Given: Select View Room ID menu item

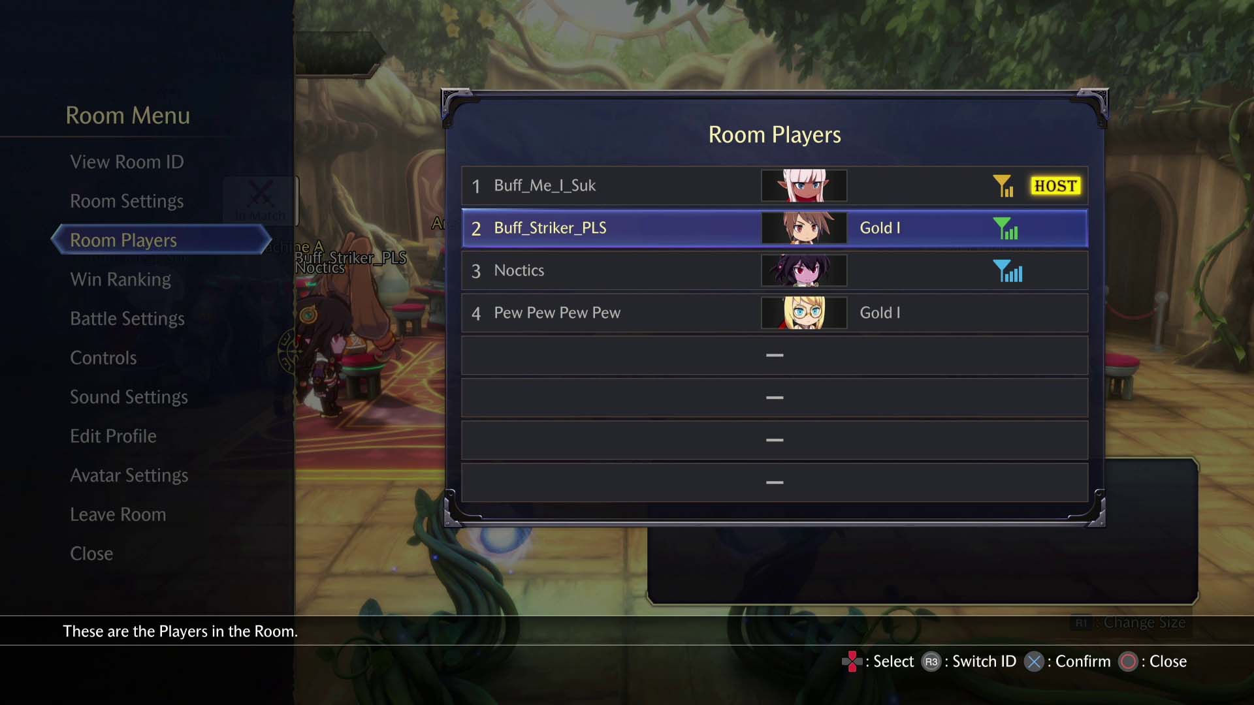Looking at the screenshot, I should click(x=126, y=161).
